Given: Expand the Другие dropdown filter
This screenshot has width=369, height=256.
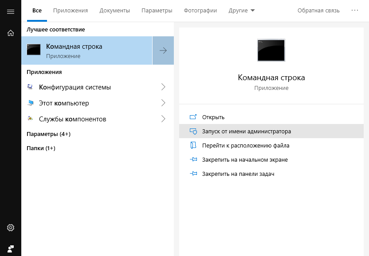Looking at the screenshot, I should [x=242, y=10].
